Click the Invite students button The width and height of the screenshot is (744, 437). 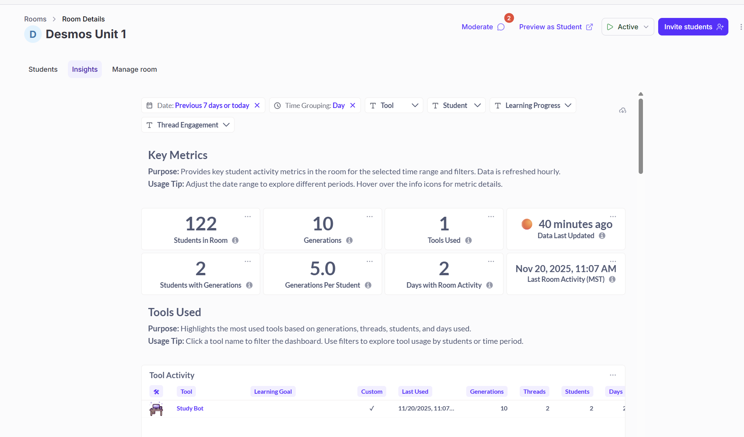click(x=693, y=27)
